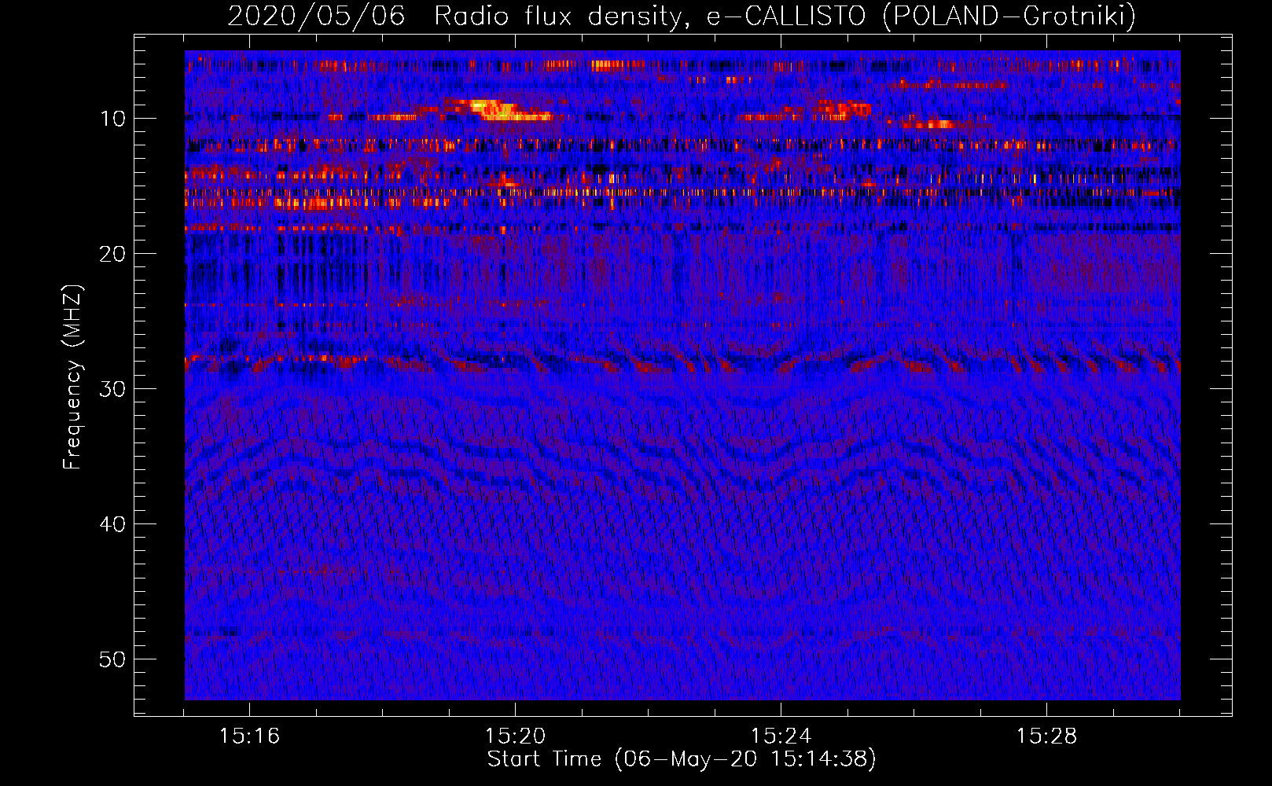Click the 15:28 time tick label
This screenshot has width=1272, height=786.
point(1046,736)
